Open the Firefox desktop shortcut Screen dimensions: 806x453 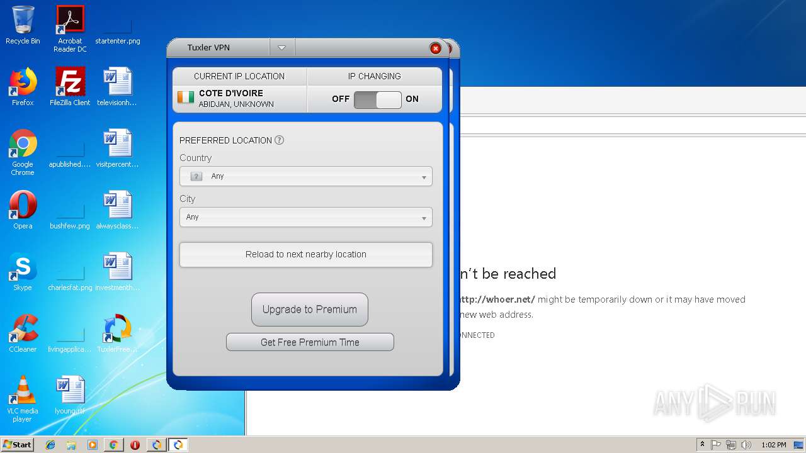point(23,87)
